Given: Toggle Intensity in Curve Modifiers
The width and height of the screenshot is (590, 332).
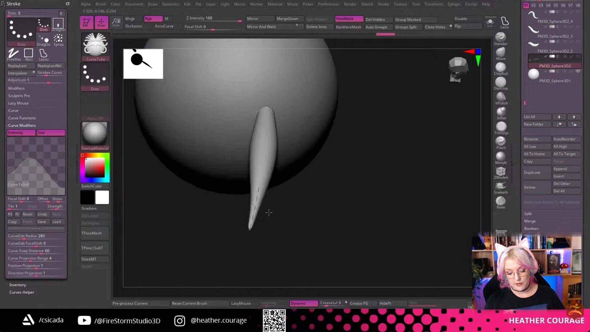Looking at the screenshot, I should click(x=21, y=133).
